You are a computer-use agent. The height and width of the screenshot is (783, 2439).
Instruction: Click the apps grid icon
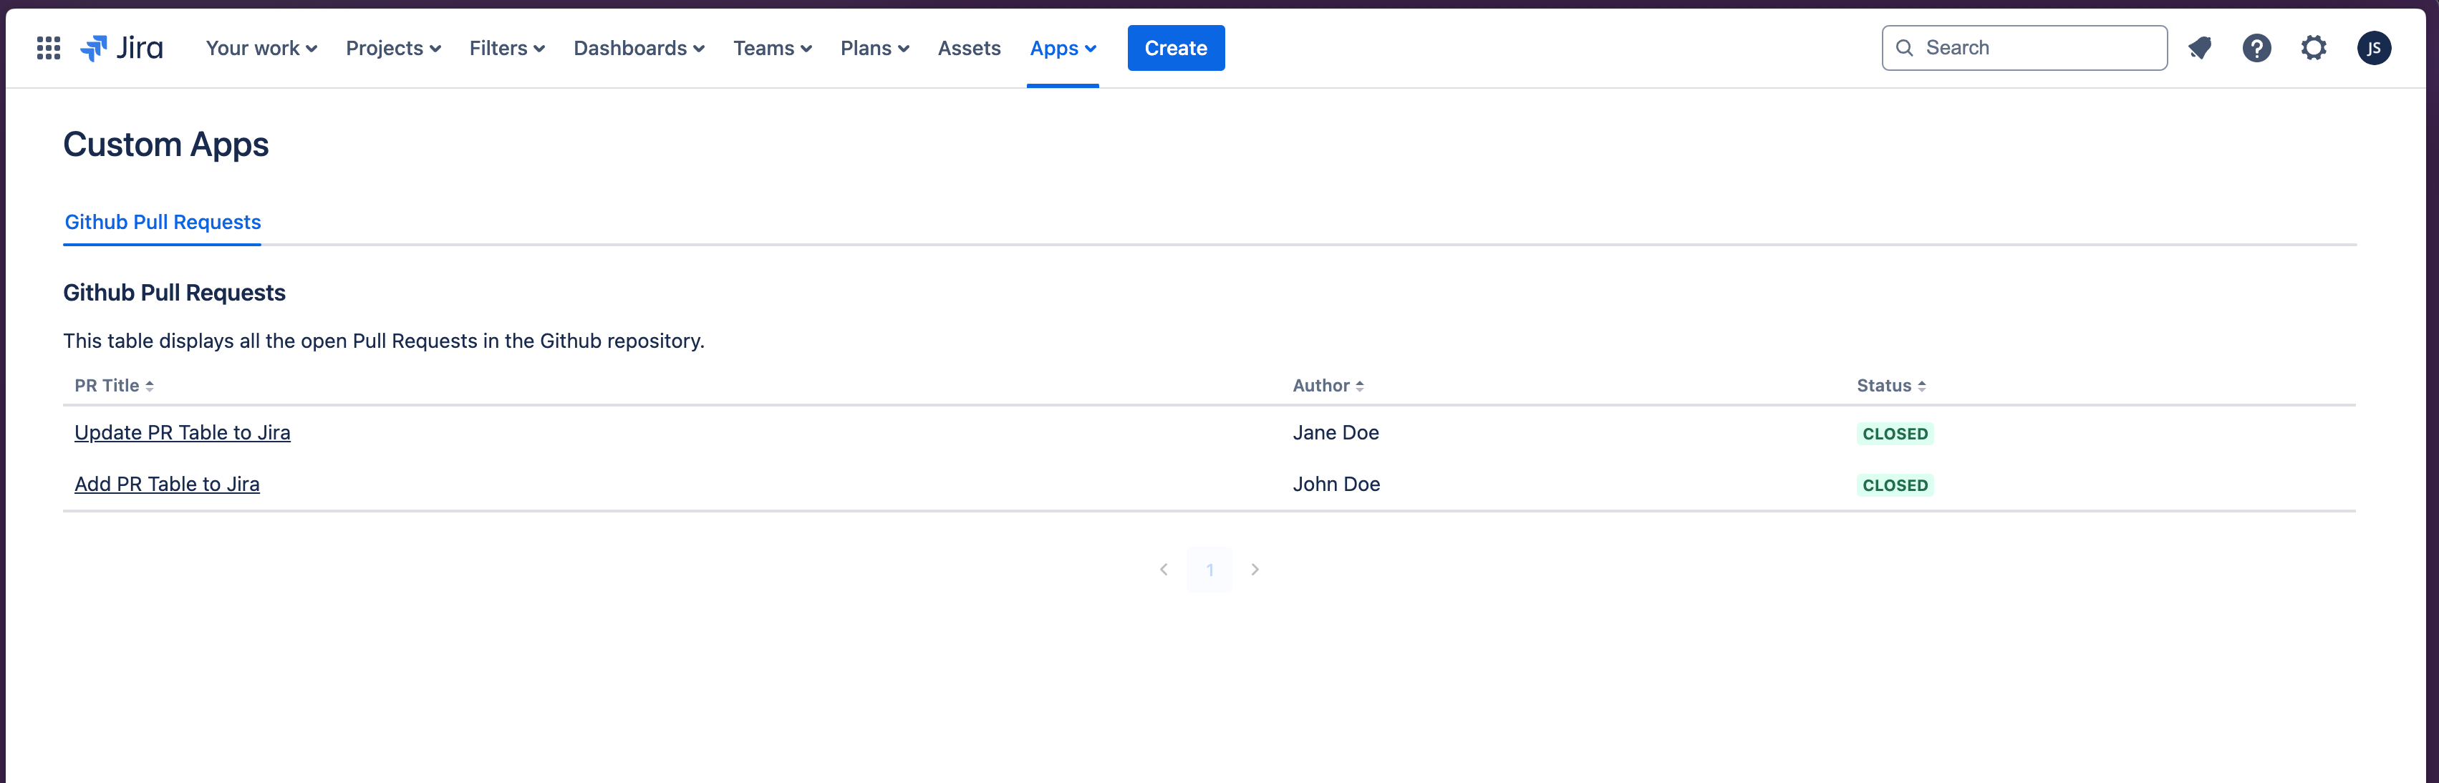[x=48, y=47]
